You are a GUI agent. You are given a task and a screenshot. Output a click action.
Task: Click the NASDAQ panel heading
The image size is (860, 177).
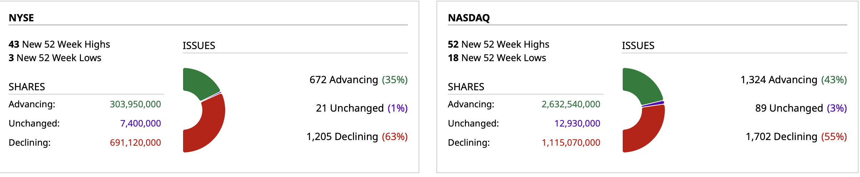[469, 18]
